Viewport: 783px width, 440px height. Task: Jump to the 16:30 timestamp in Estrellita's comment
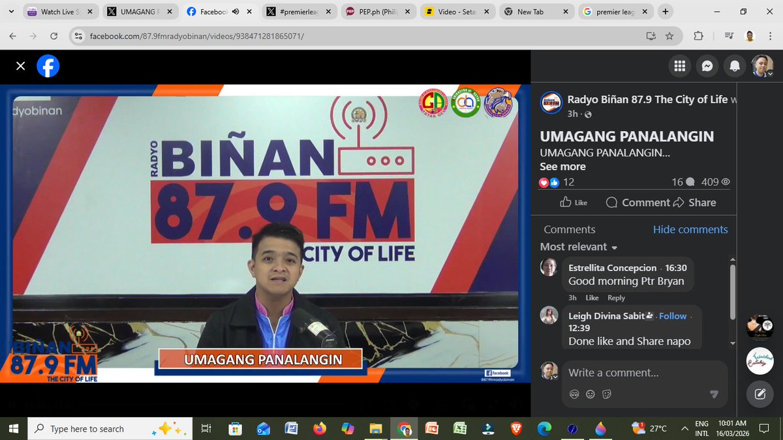(675, 268)
